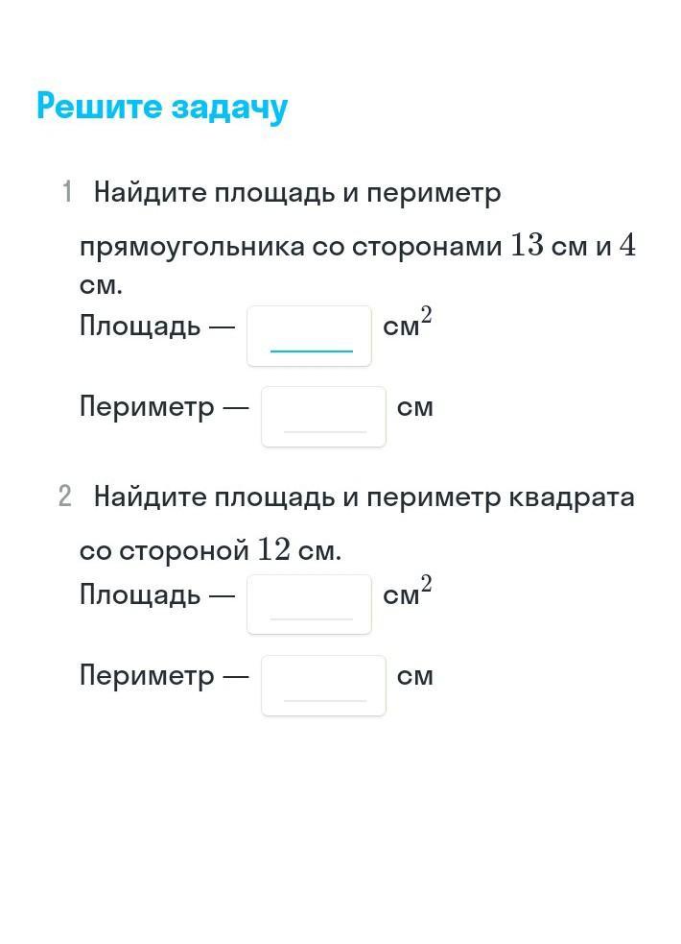This screenshot has width=681, height=944.
Task: Click the 'Периметр —' label in task 1
Action: coord(164,407)
